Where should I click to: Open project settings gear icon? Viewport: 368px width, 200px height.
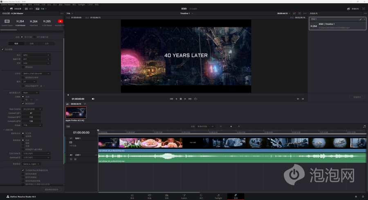pyautogui.click(x=363, y=196)
